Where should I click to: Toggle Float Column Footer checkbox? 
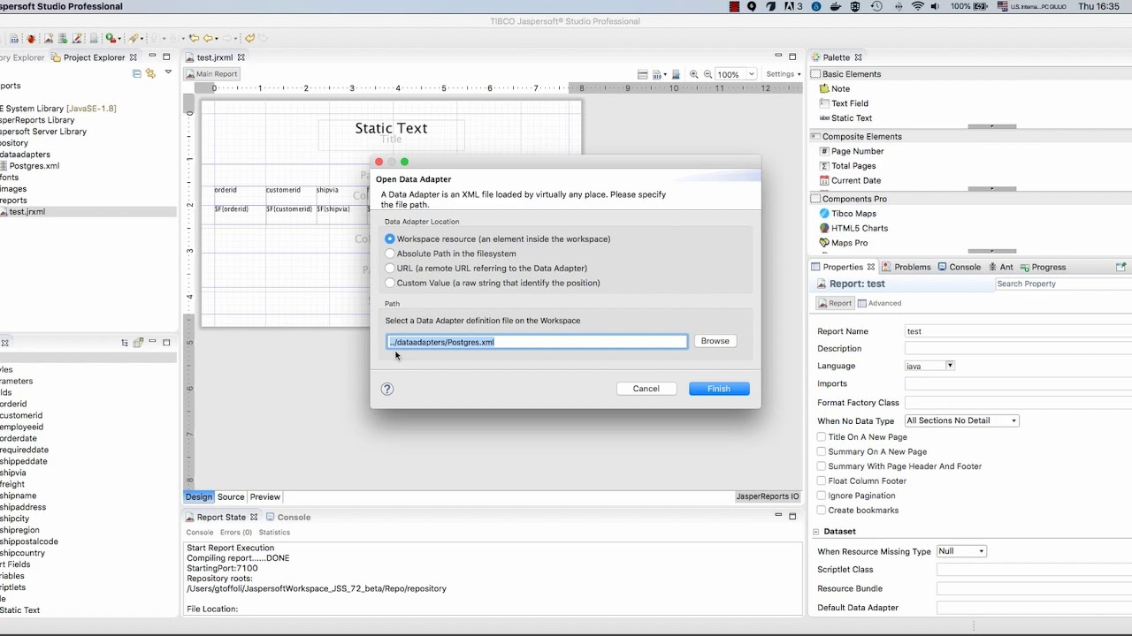[822, 481]
